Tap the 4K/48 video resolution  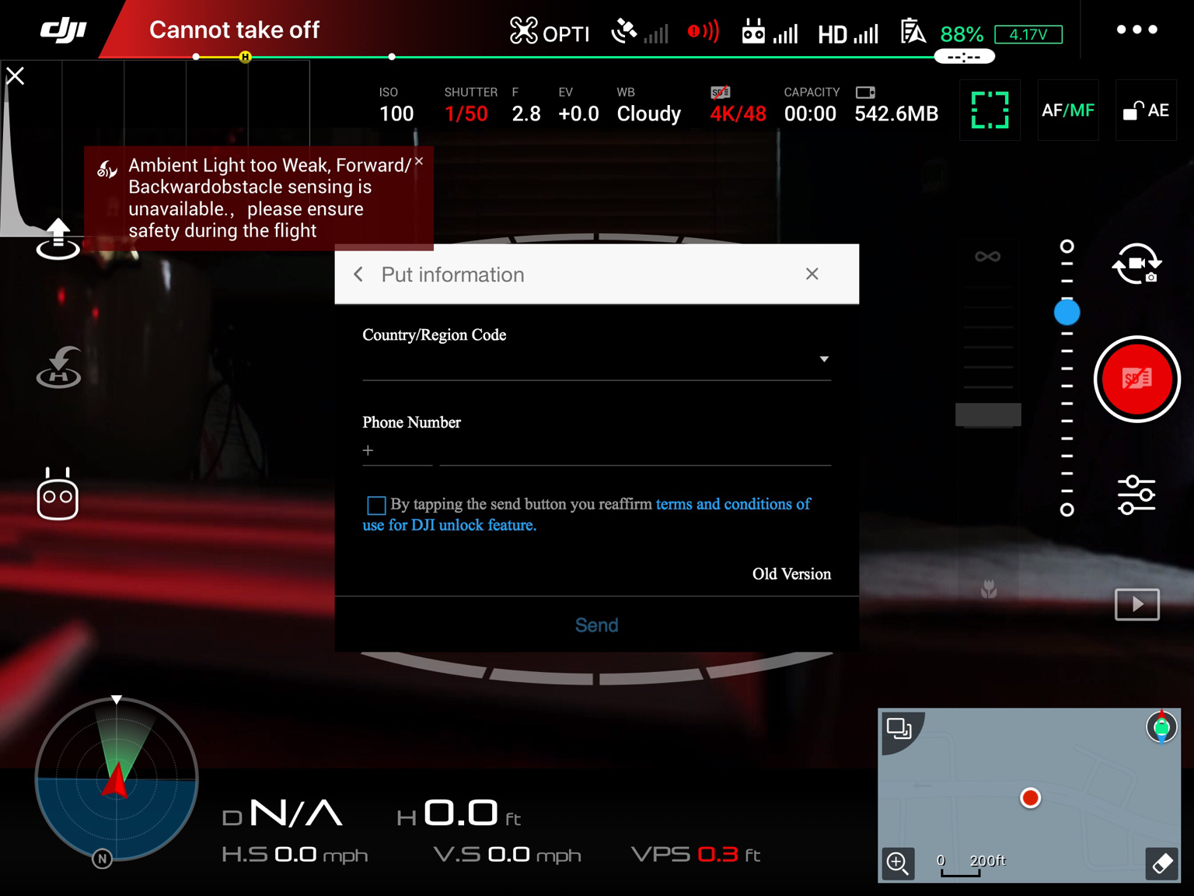(x=738, y=105)
